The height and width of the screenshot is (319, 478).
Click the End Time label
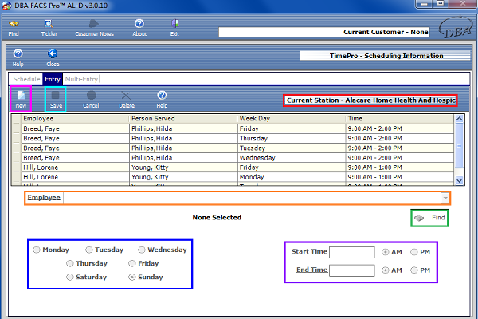click(311, 270)
